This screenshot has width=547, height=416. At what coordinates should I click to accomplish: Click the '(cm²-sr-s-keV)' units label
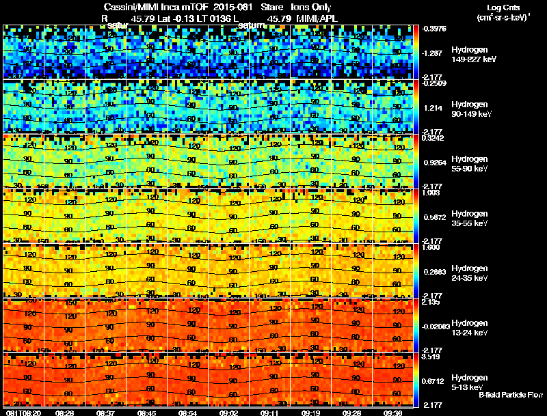point(503,18)
